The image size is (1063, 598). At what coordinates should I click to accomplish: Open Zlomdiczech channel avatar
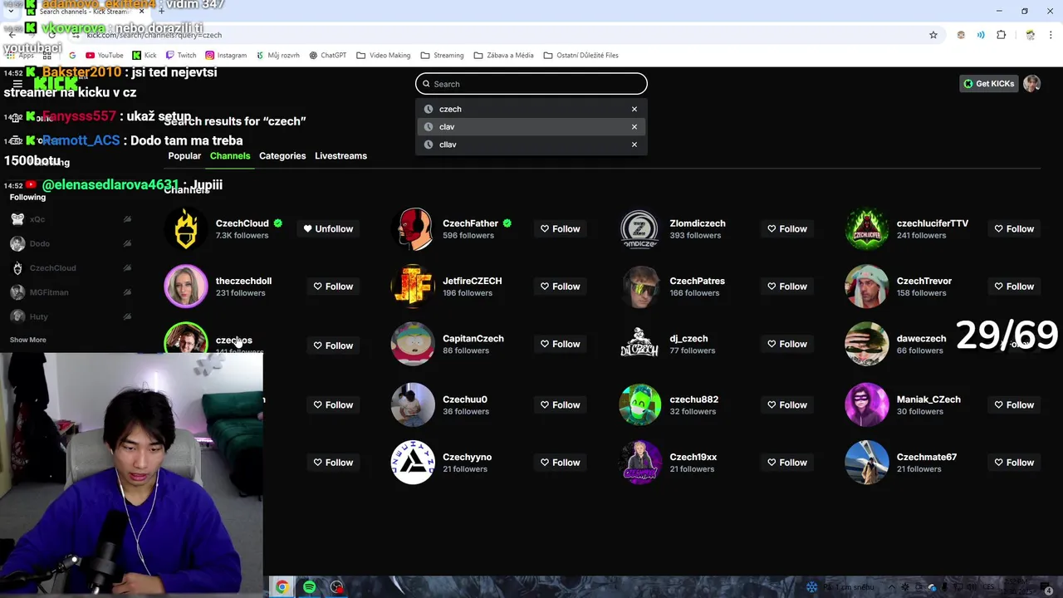click(639, 229)
